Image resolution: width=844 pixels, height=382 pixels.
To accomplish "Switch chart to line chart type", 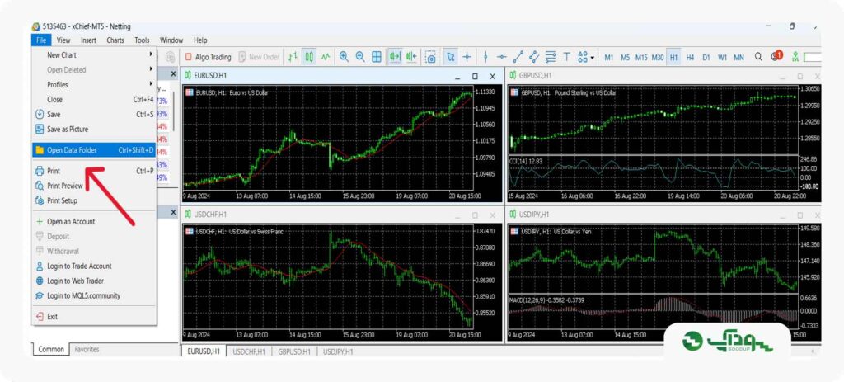I will click(x=325, y=57).
